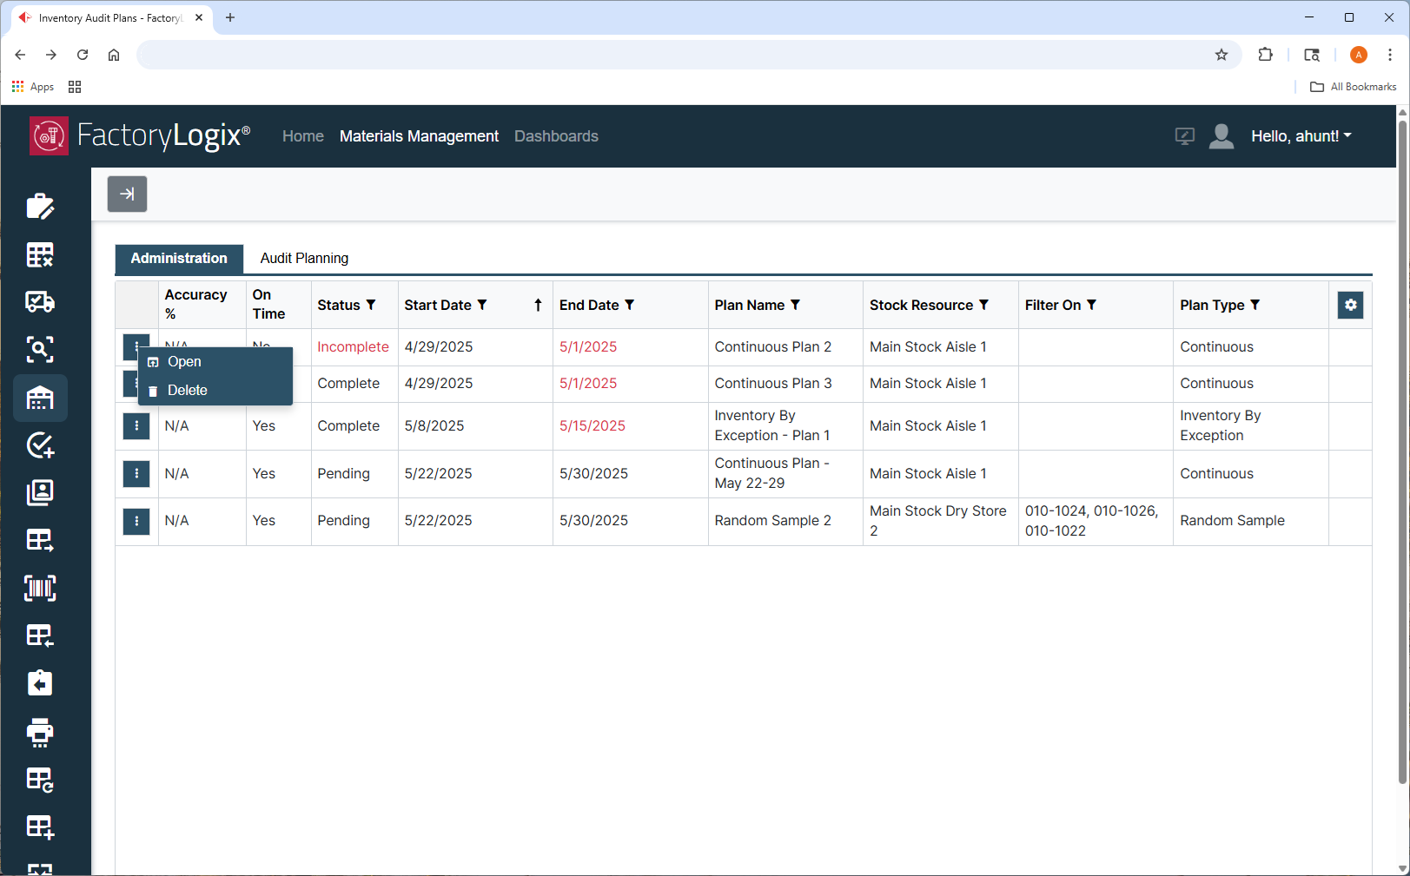Open the printer icon in the sidebar
1410x876 pixels.
click(39, 733)
